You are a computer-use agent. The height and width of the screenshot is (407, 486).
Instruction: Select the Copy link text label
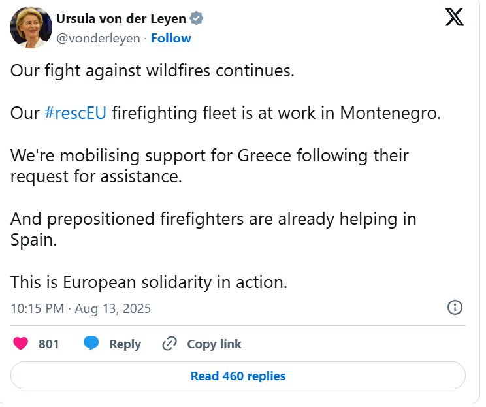[x=214, y=344]
